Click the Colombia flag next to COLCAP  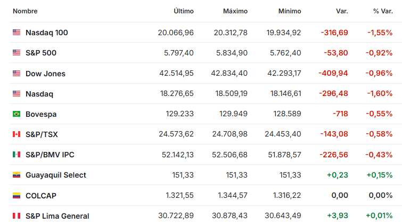click(x=17, y=196)
